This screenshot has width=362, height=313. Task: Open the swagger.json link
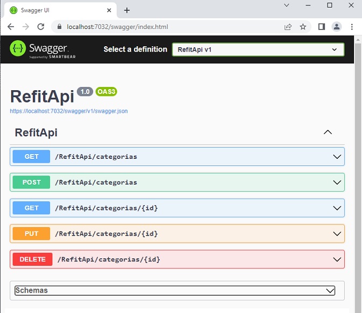point(69,111)
